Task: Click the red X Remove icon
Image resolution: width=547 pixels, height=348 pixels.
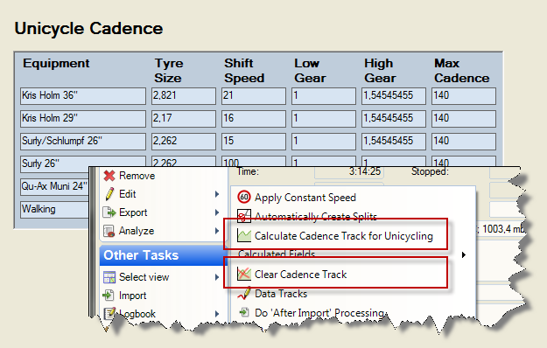Action: (x=109, y=176)
